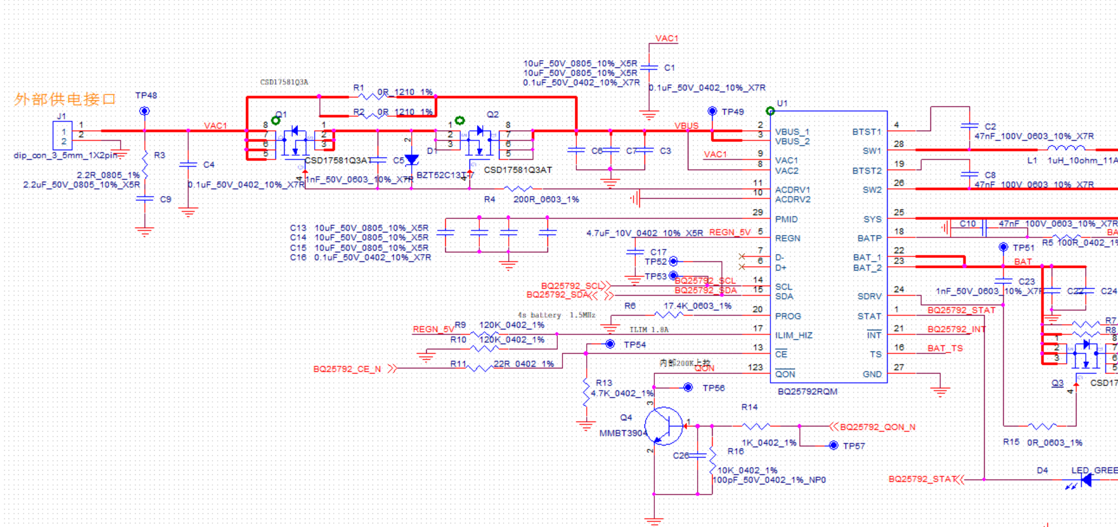Select the C9 capacitor symbol
This screenshot has width=1118, height=527.
(144, 199)
